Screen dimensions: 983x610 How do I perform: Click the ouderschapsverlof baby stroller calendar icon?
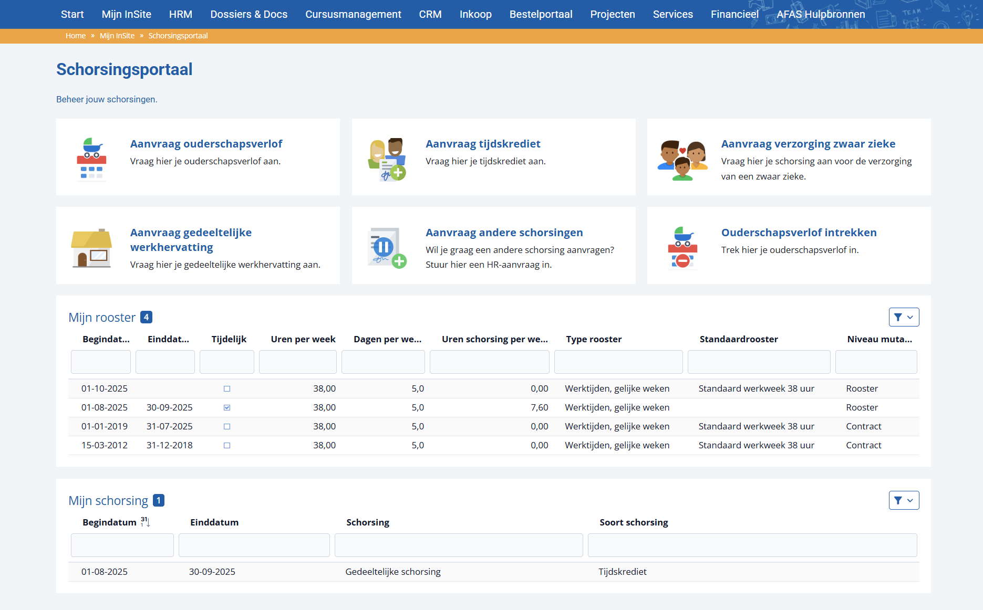click(x=92, y=160)
